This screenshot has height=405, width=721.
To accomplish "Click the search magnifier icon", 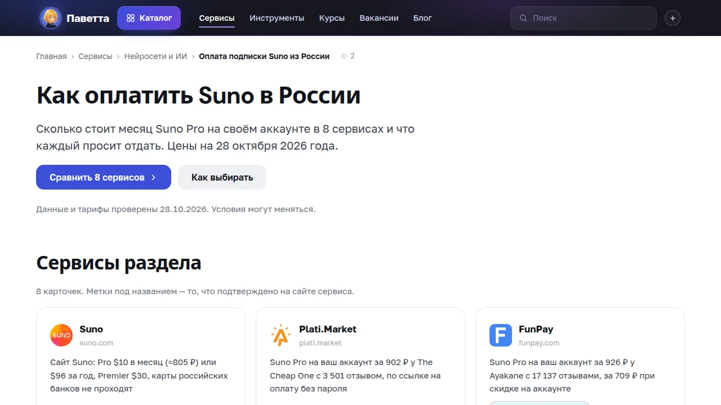I will pyautogui.click(x=523, y=18).
